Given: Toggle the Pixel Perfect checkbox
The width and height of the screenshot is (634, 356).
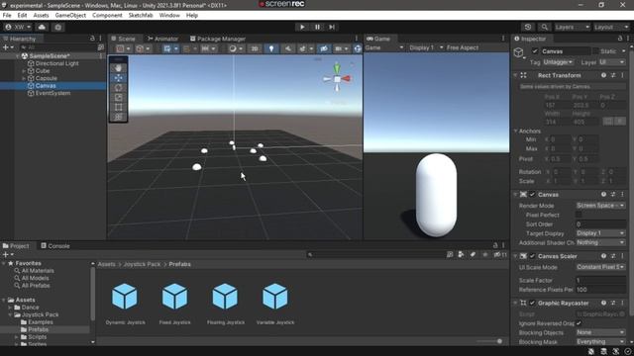Looking at the screenshot, I should 579,215.
